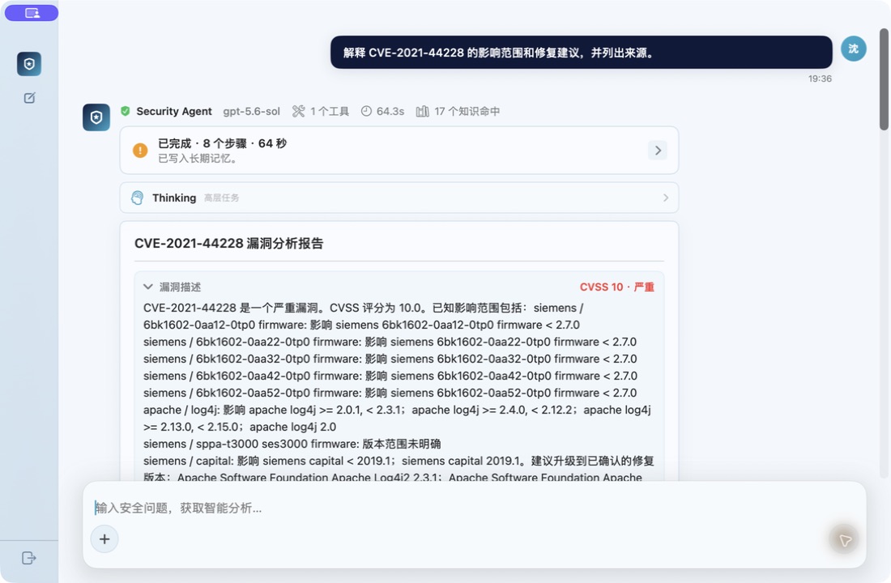This screenshot has width=891, height=583.
Task: Click the clock icon next to 64.3s
Action: (366, 112)
